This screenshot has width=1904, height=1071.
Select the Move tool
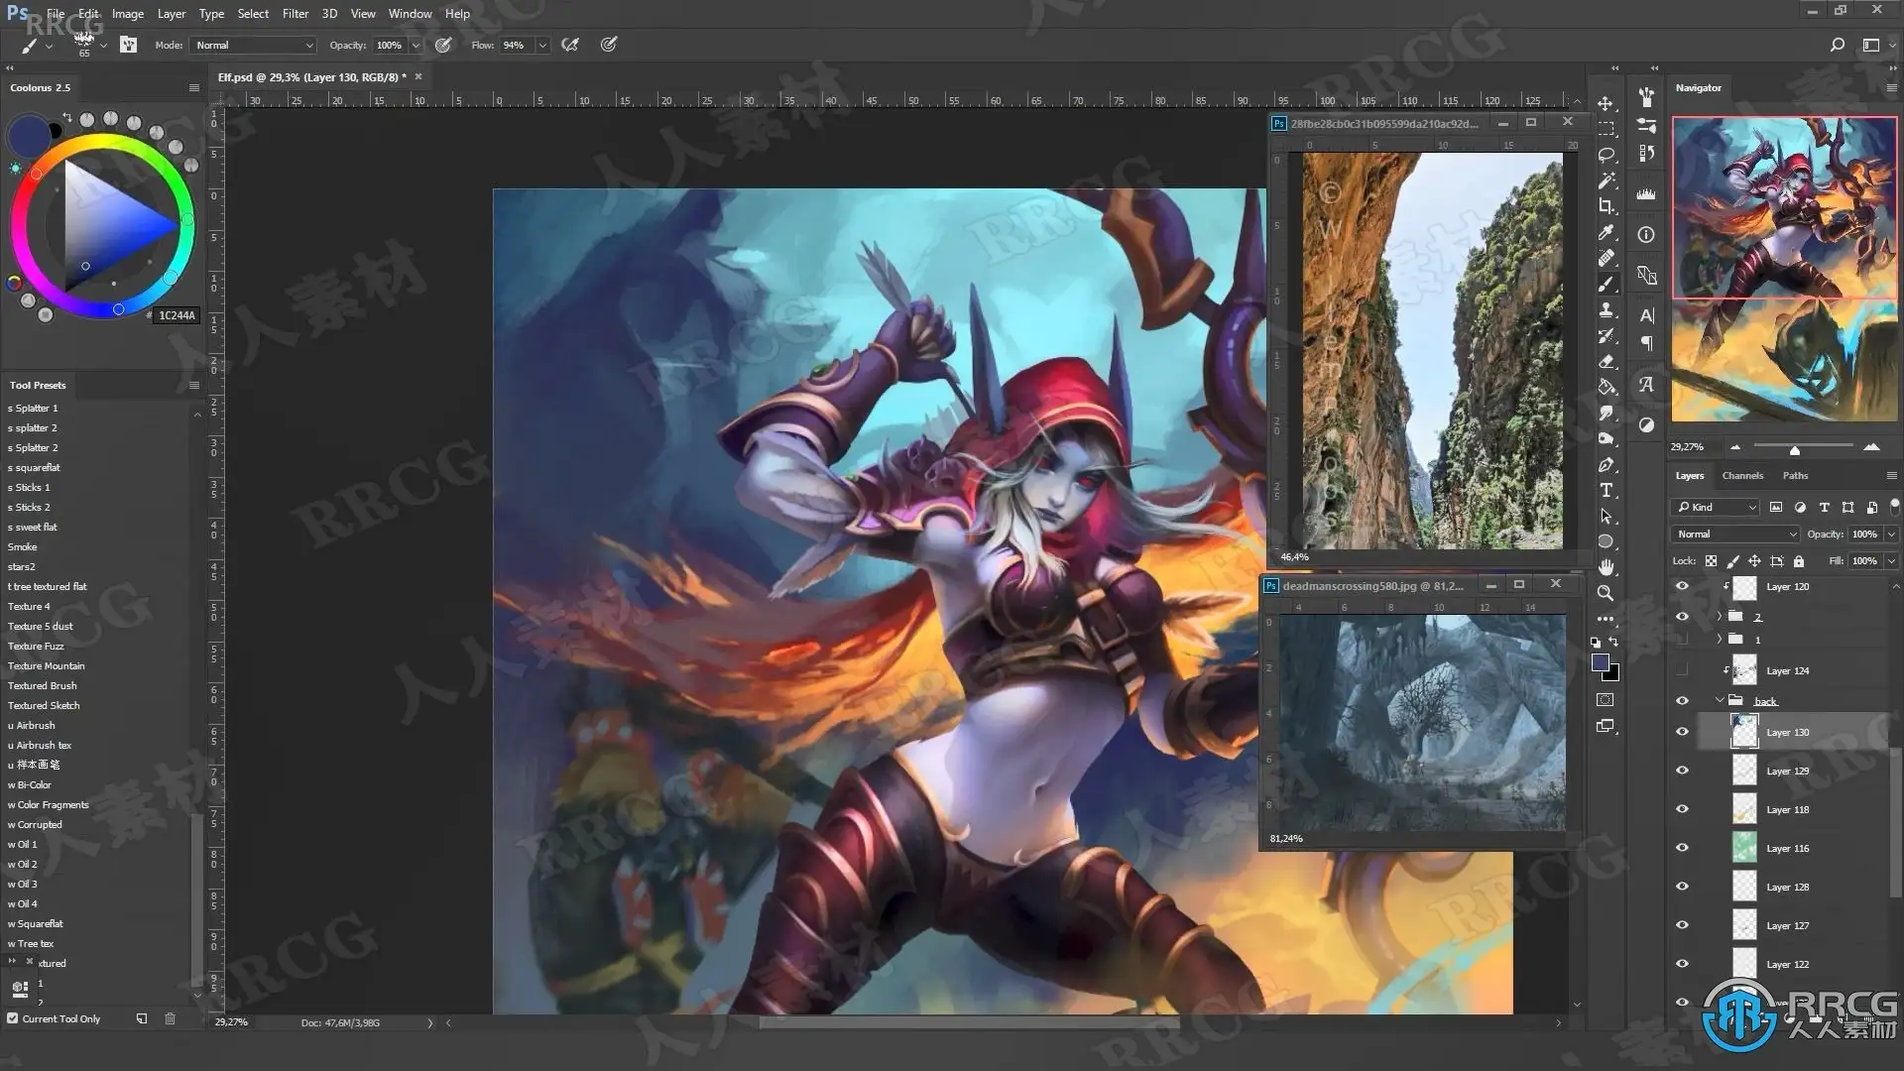click(x=1606, y=104)
